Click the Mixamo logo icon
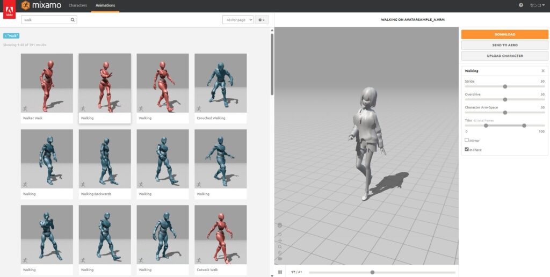 (26, 5)
